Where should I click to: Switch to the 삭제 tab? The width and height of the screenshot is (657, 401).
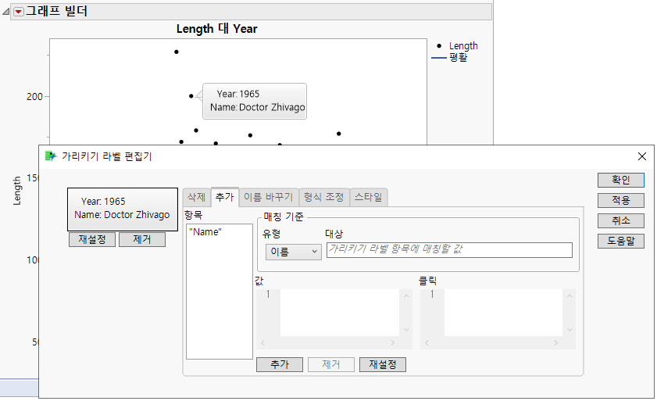196,197
